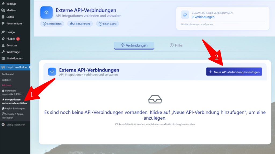This screenshot has width=275, height=154.
Task: Click the Plugins plug icon
Action: tap(3, 39)
